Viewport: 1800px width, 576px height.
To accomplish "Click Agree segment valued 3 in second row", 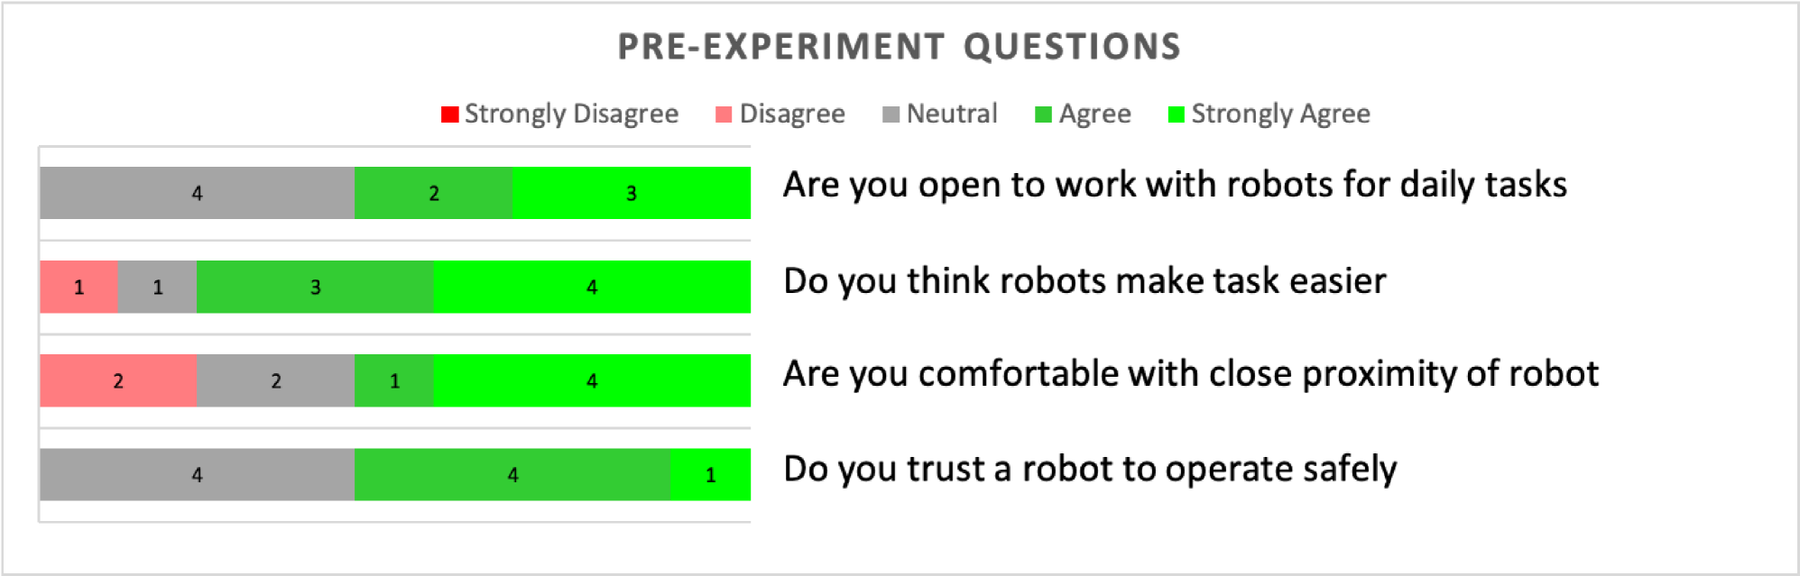I will coord(315,287).
